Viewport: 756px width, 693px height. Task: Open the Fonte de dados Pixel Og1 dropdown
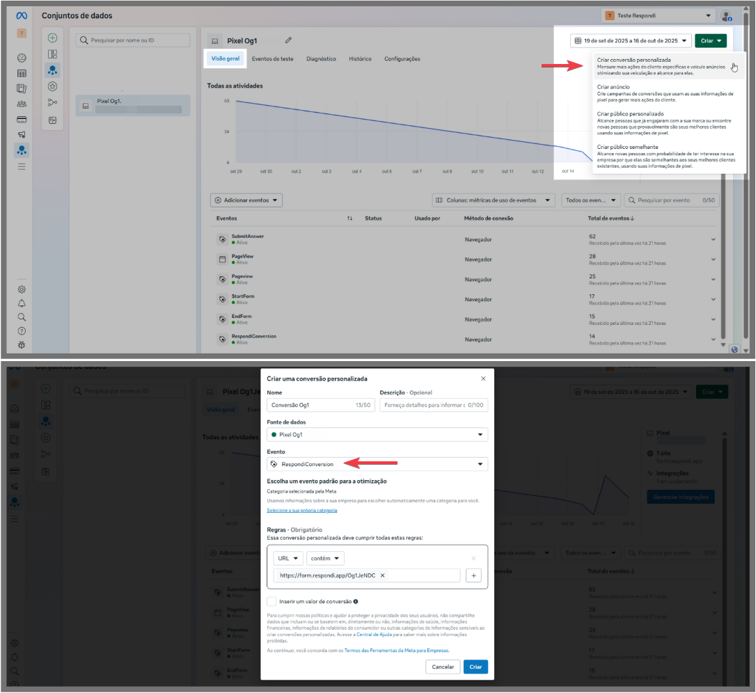pos(377,435)
